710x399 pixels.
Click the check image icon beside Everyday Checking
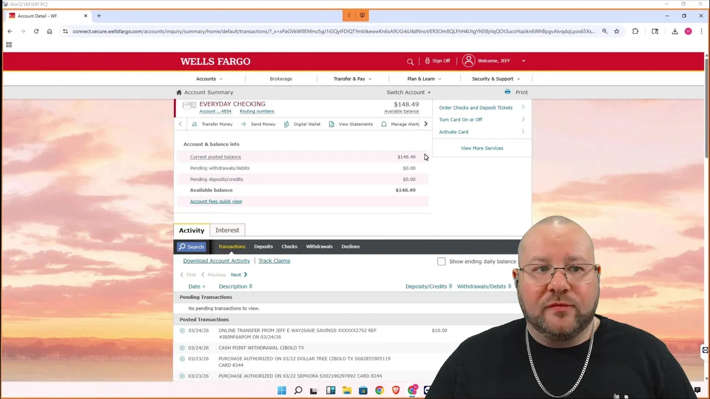pos(189,105)
